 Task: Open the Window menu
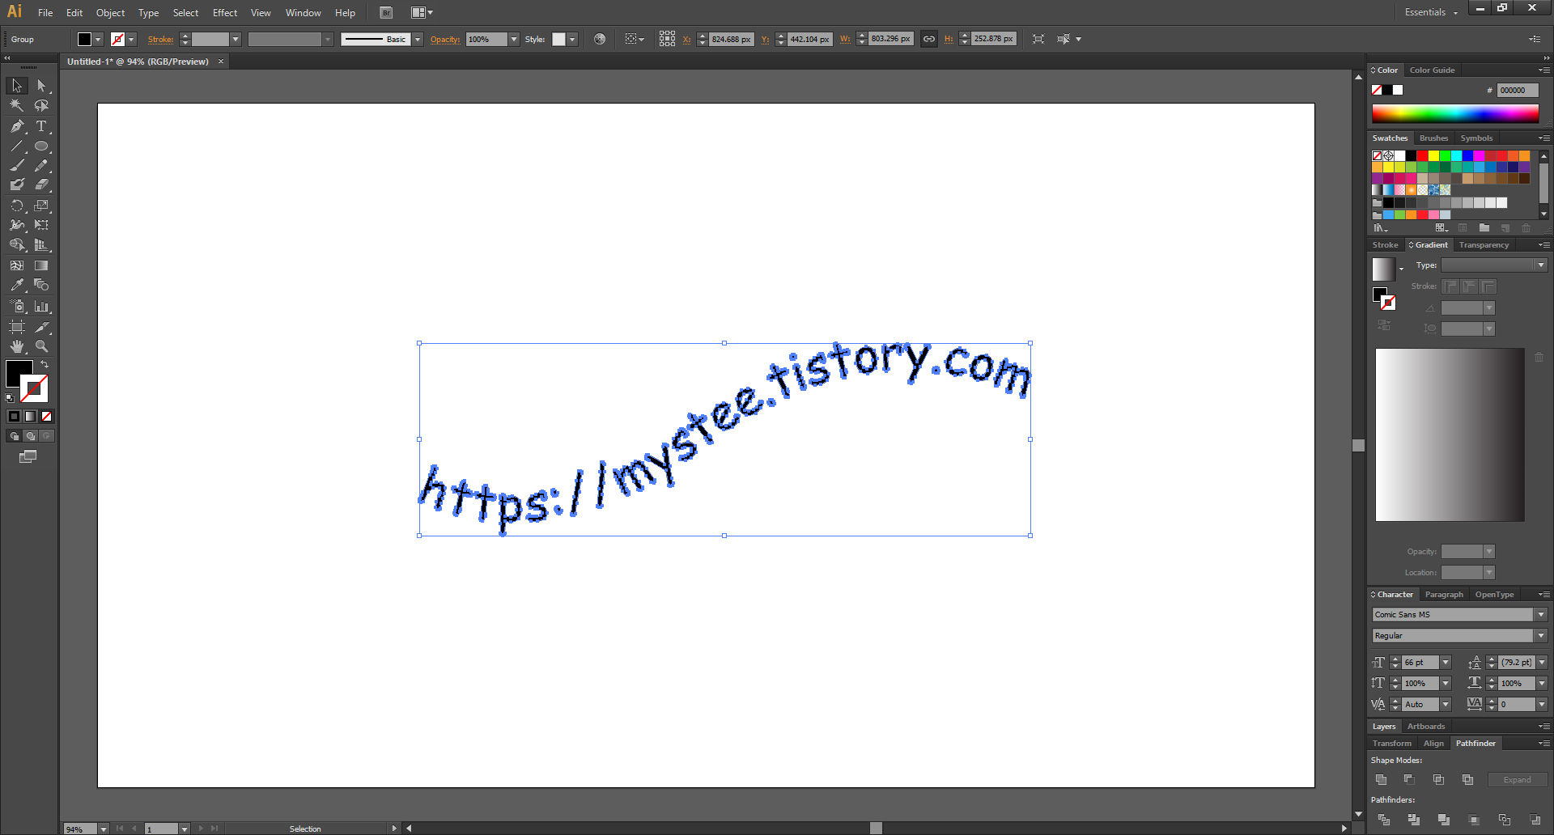[304, 13]
